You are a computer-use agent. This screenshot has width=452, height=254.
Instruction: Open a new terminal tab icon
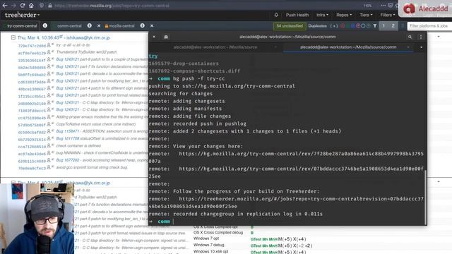point(166,37)
